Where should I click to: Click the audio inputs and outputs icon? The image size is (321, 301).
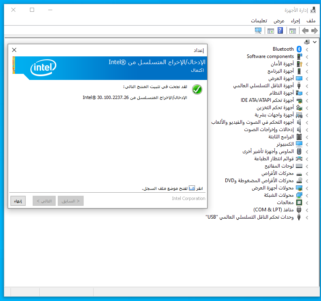(x=299, y=129)
